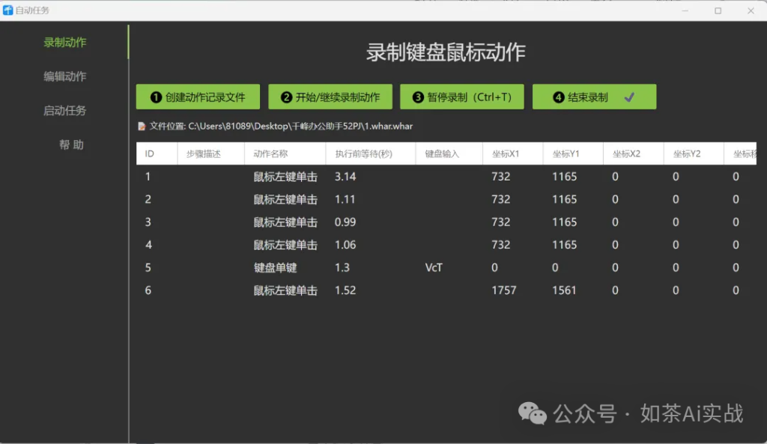This screenshot has height=444, width=767.
Task: Click wait time 0.99 cell
Action: click(x=345, y=222)
